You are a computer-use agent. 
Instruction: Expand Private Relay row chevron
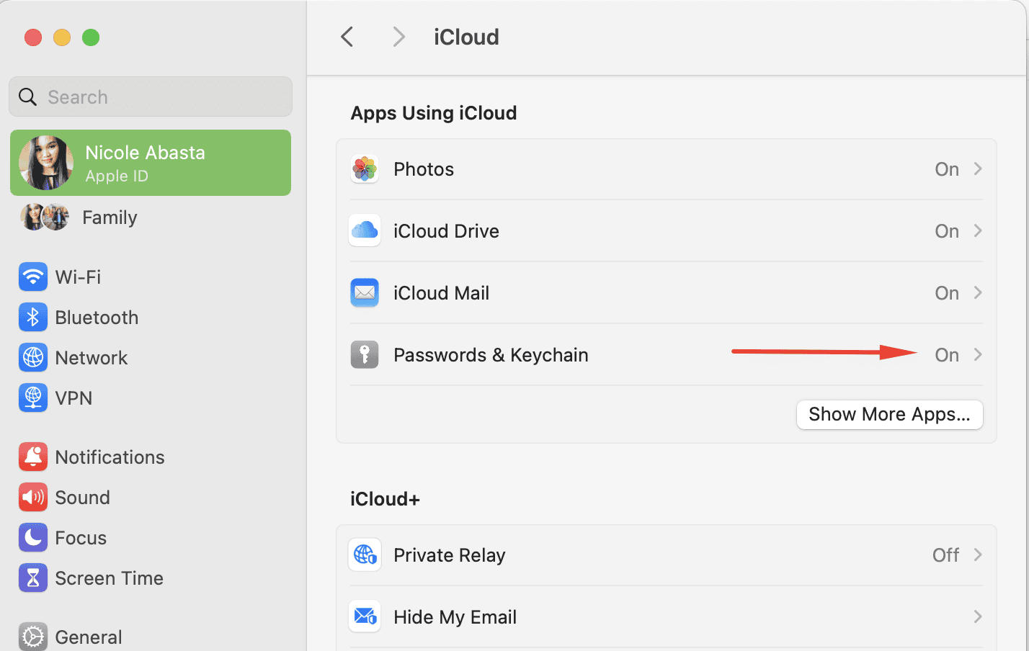coord(978,555)
